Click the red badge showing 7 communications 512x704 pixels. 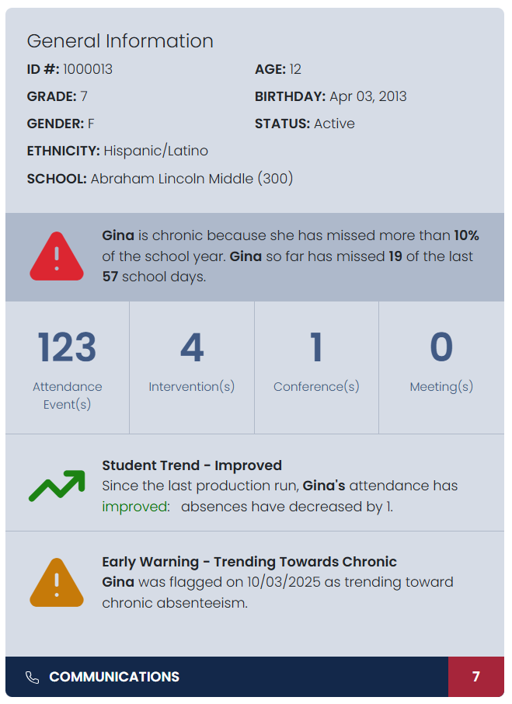(x=476, y=677)
